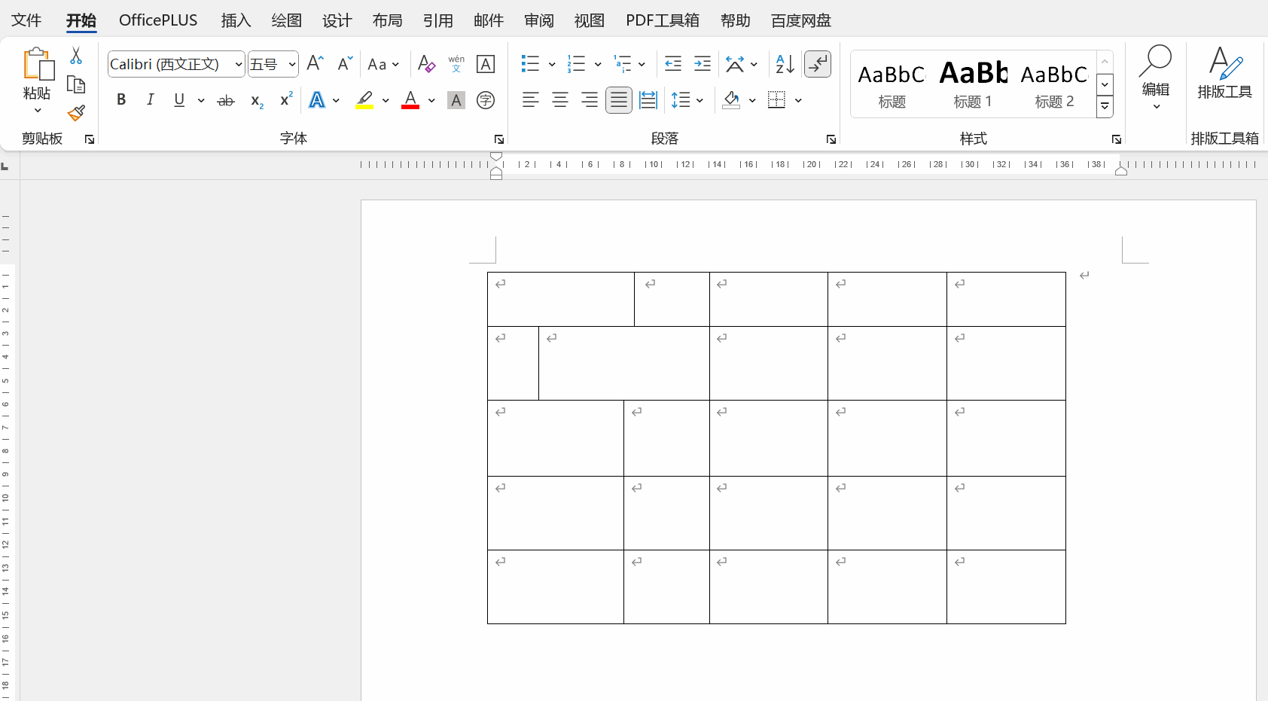Expand the styles gallery more arrow
Viewport: 1268px width, 701px height.
tap(1105, 107)
